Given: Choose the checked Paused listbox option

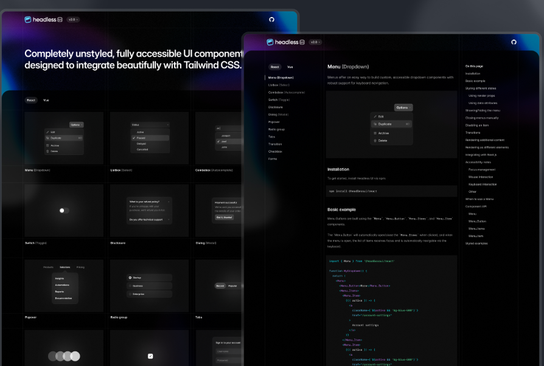Looking at the screenshot, I should click(x=150, y=138).
